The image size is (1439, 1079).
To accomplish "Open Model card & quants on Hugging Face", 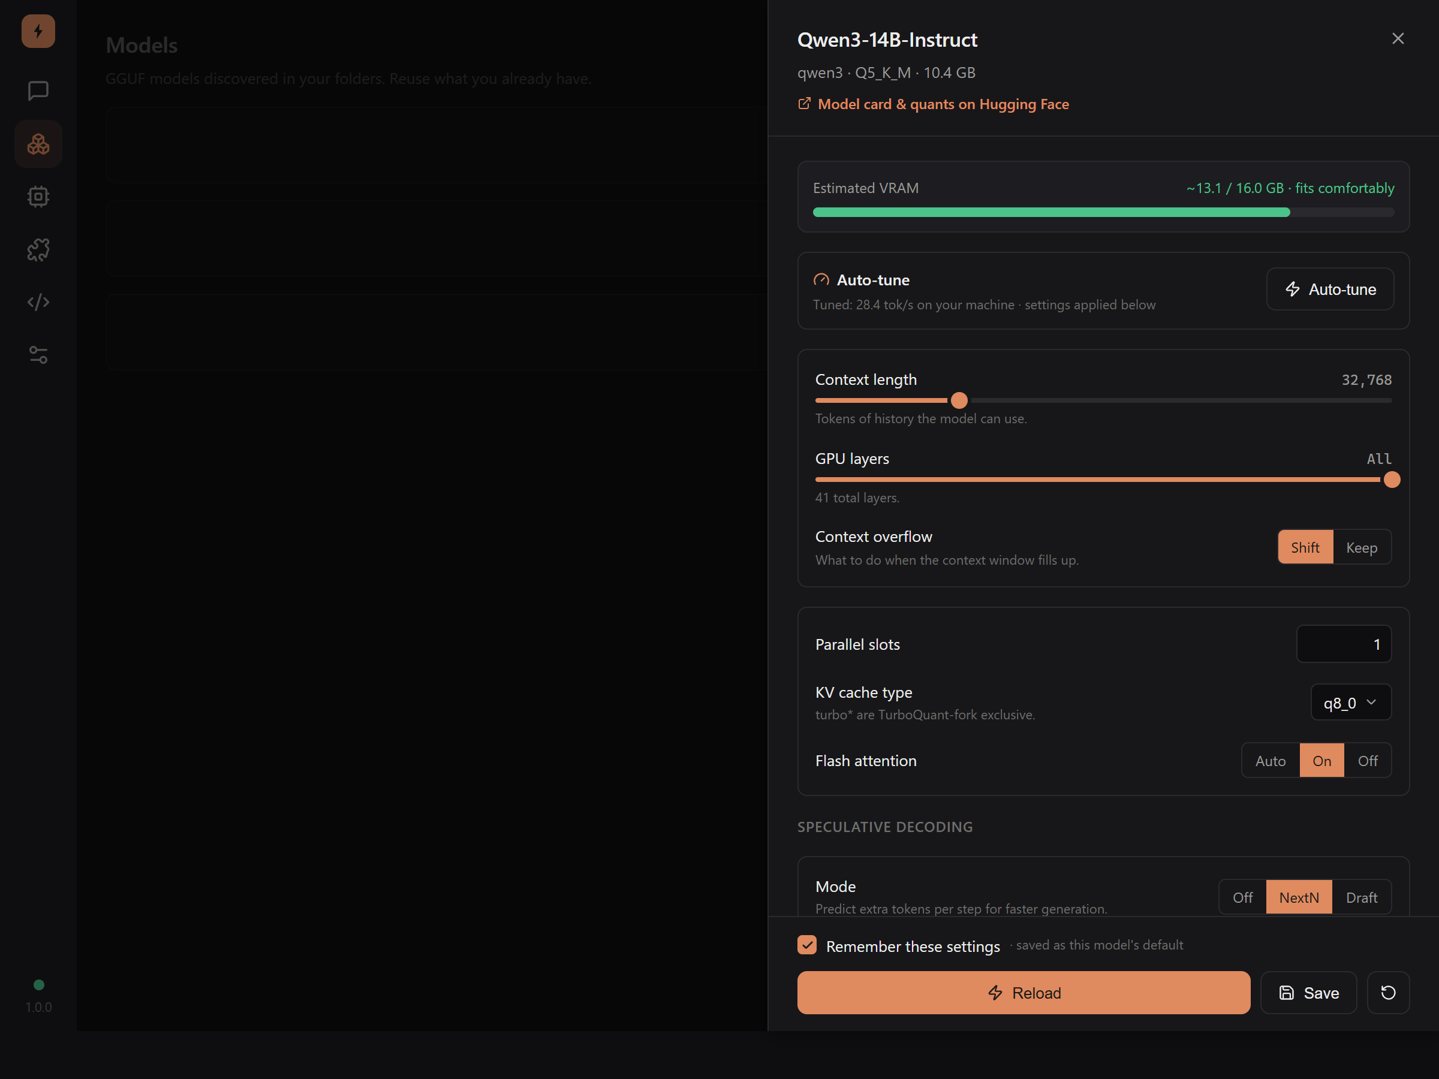I will 943,104.
